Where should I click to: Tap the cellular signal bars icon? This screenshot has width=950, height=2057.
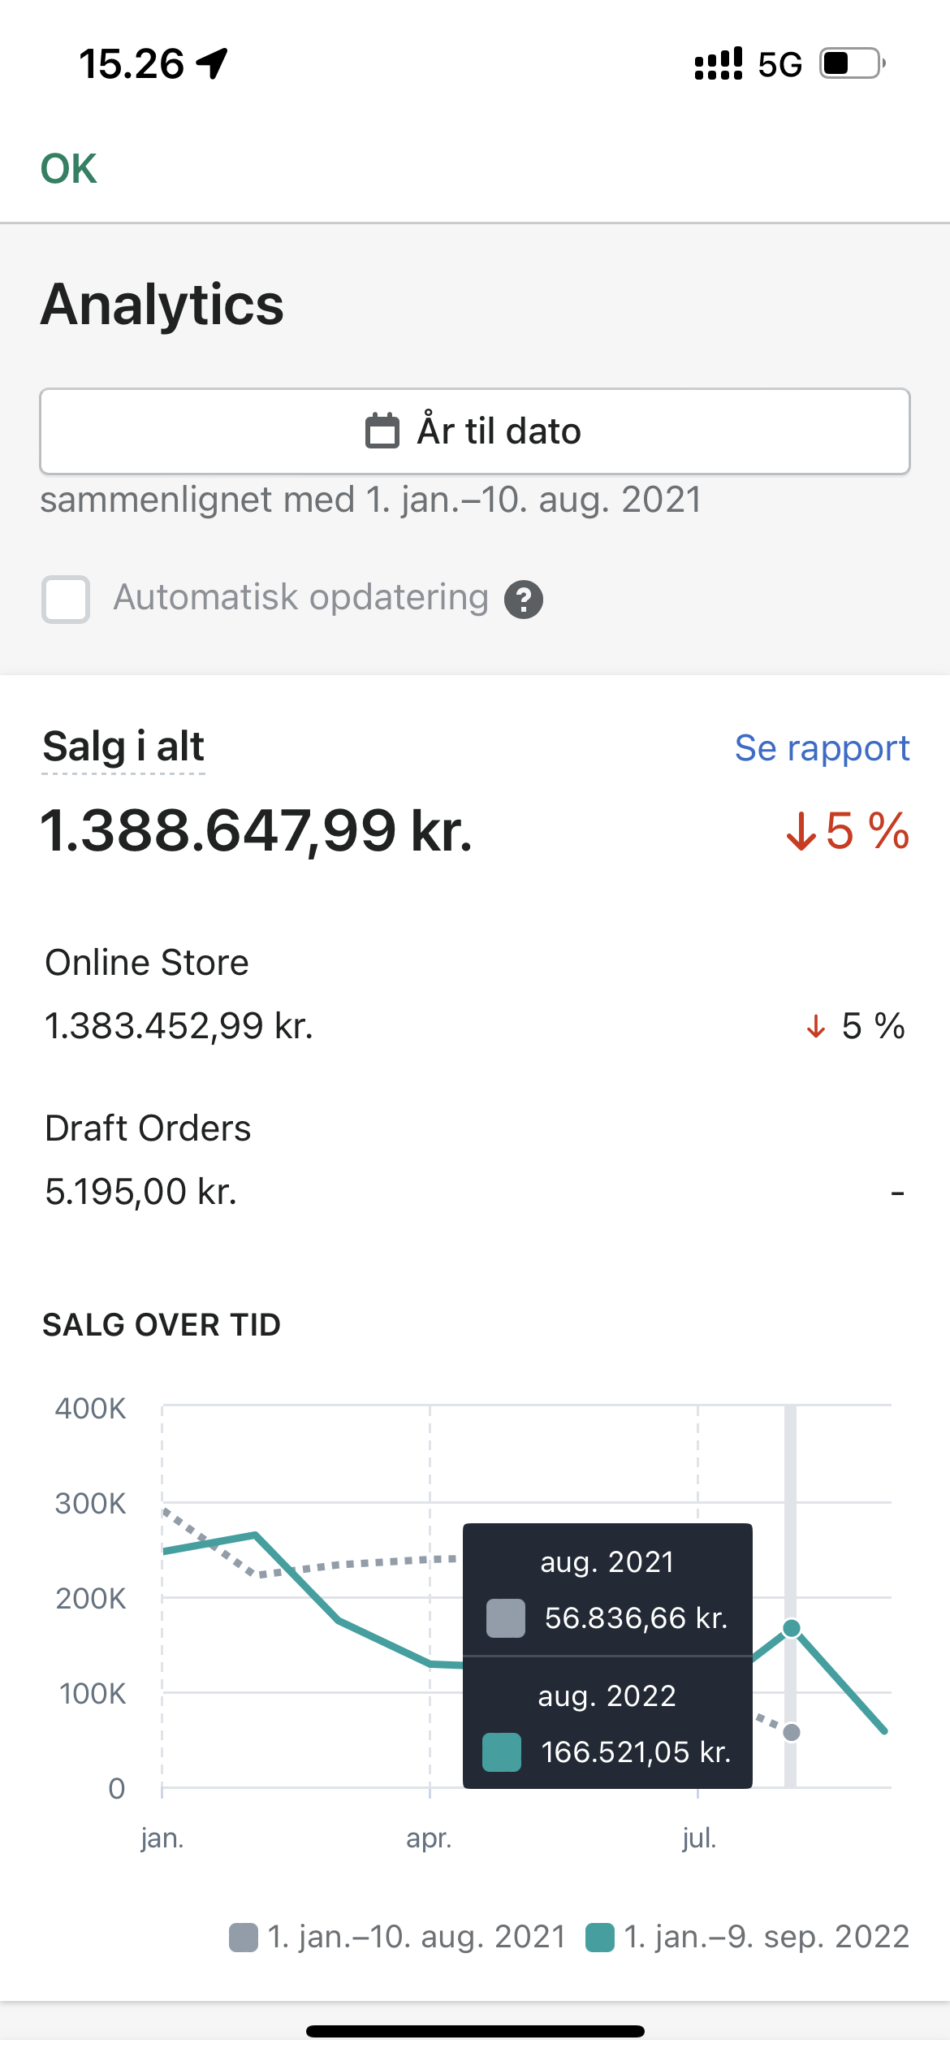719,64
